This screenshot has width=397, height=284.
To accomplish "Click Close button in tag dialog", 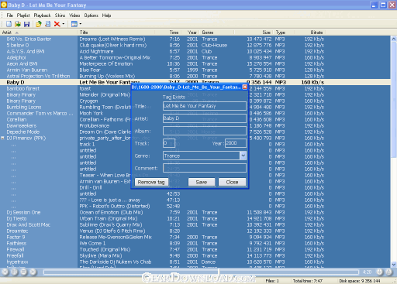I will [x=232, y=182].
